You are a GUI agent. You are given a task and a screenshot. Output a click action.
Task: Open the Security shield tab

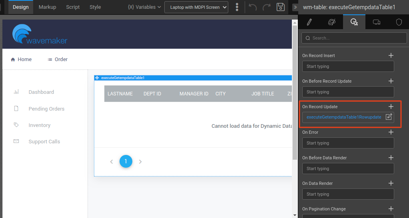coord(399,22)
